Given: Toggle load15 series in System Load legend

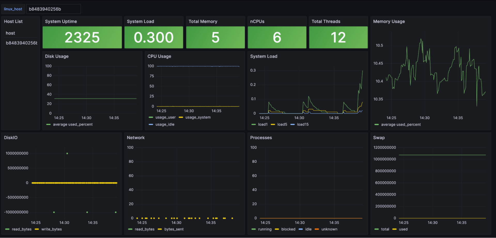Looking at the screenshot, I should click(303, 124).
